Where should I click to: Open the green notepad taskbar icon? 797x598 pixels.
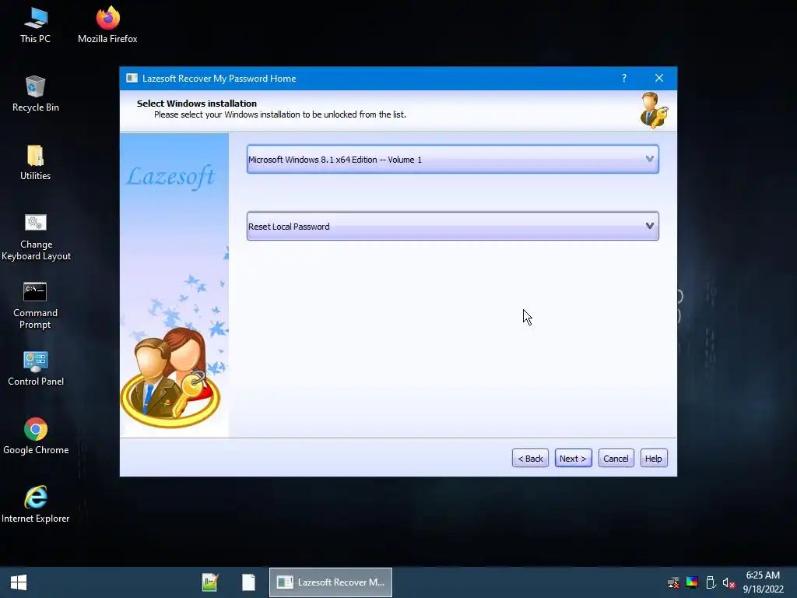click(210, 582)
